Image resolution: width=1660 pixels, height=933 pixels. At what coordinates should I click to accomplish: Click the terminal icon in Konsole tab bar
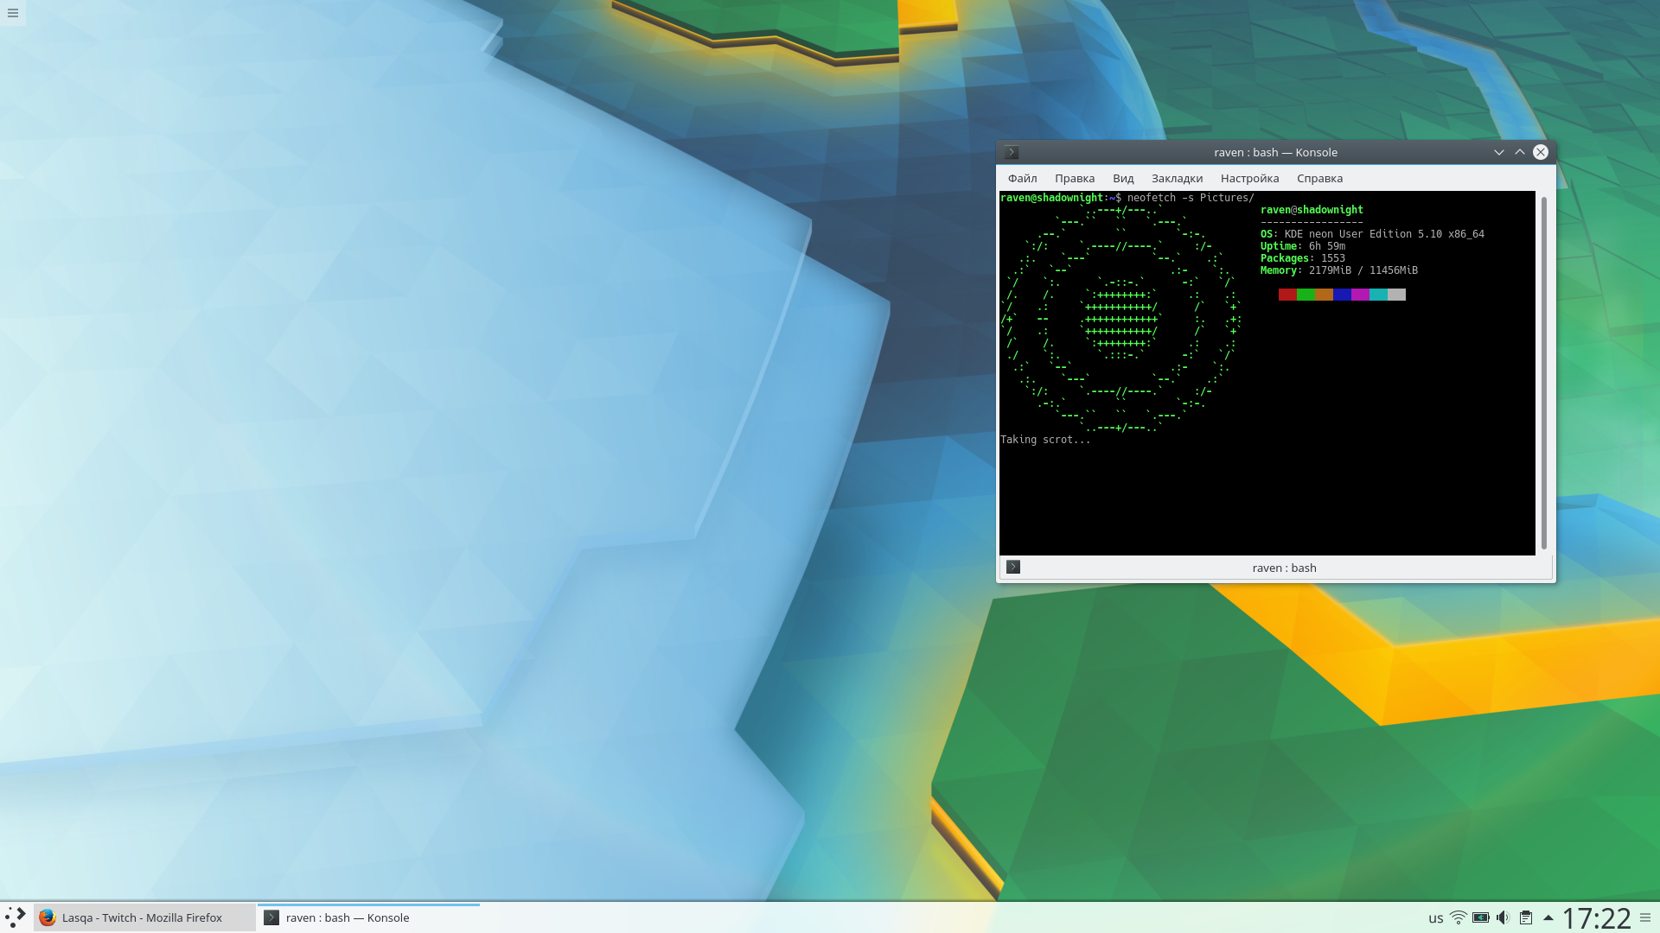(1013, 568)
